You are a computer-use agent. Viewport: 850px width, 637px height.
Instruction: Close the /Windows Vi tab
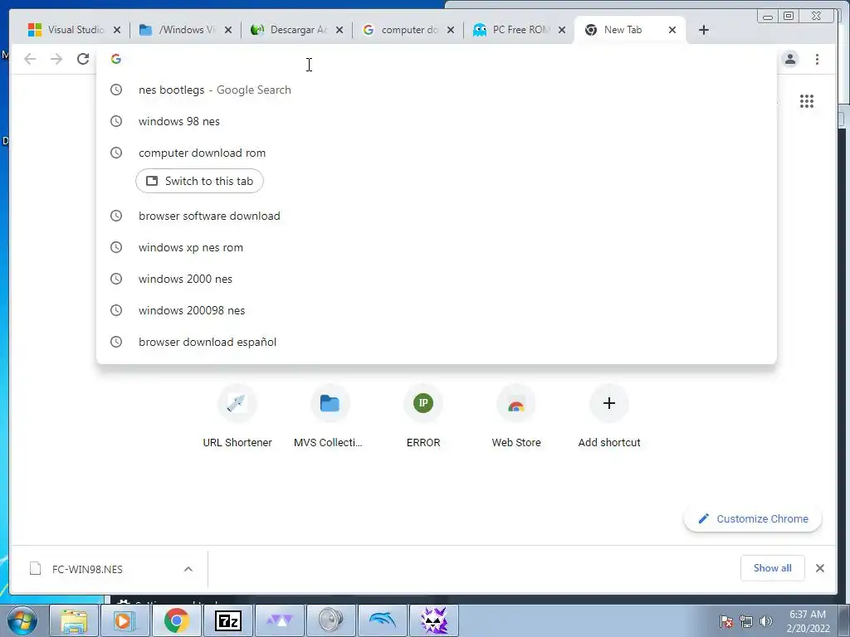pos(228,31)
